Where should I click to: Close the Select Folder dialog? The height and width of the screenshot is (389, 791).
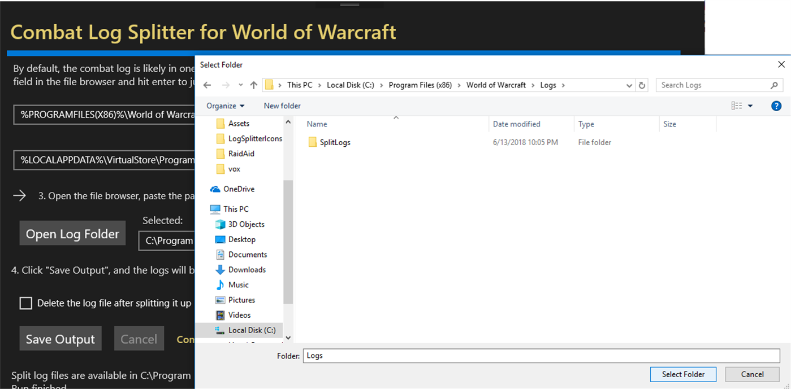coord(781,64)
